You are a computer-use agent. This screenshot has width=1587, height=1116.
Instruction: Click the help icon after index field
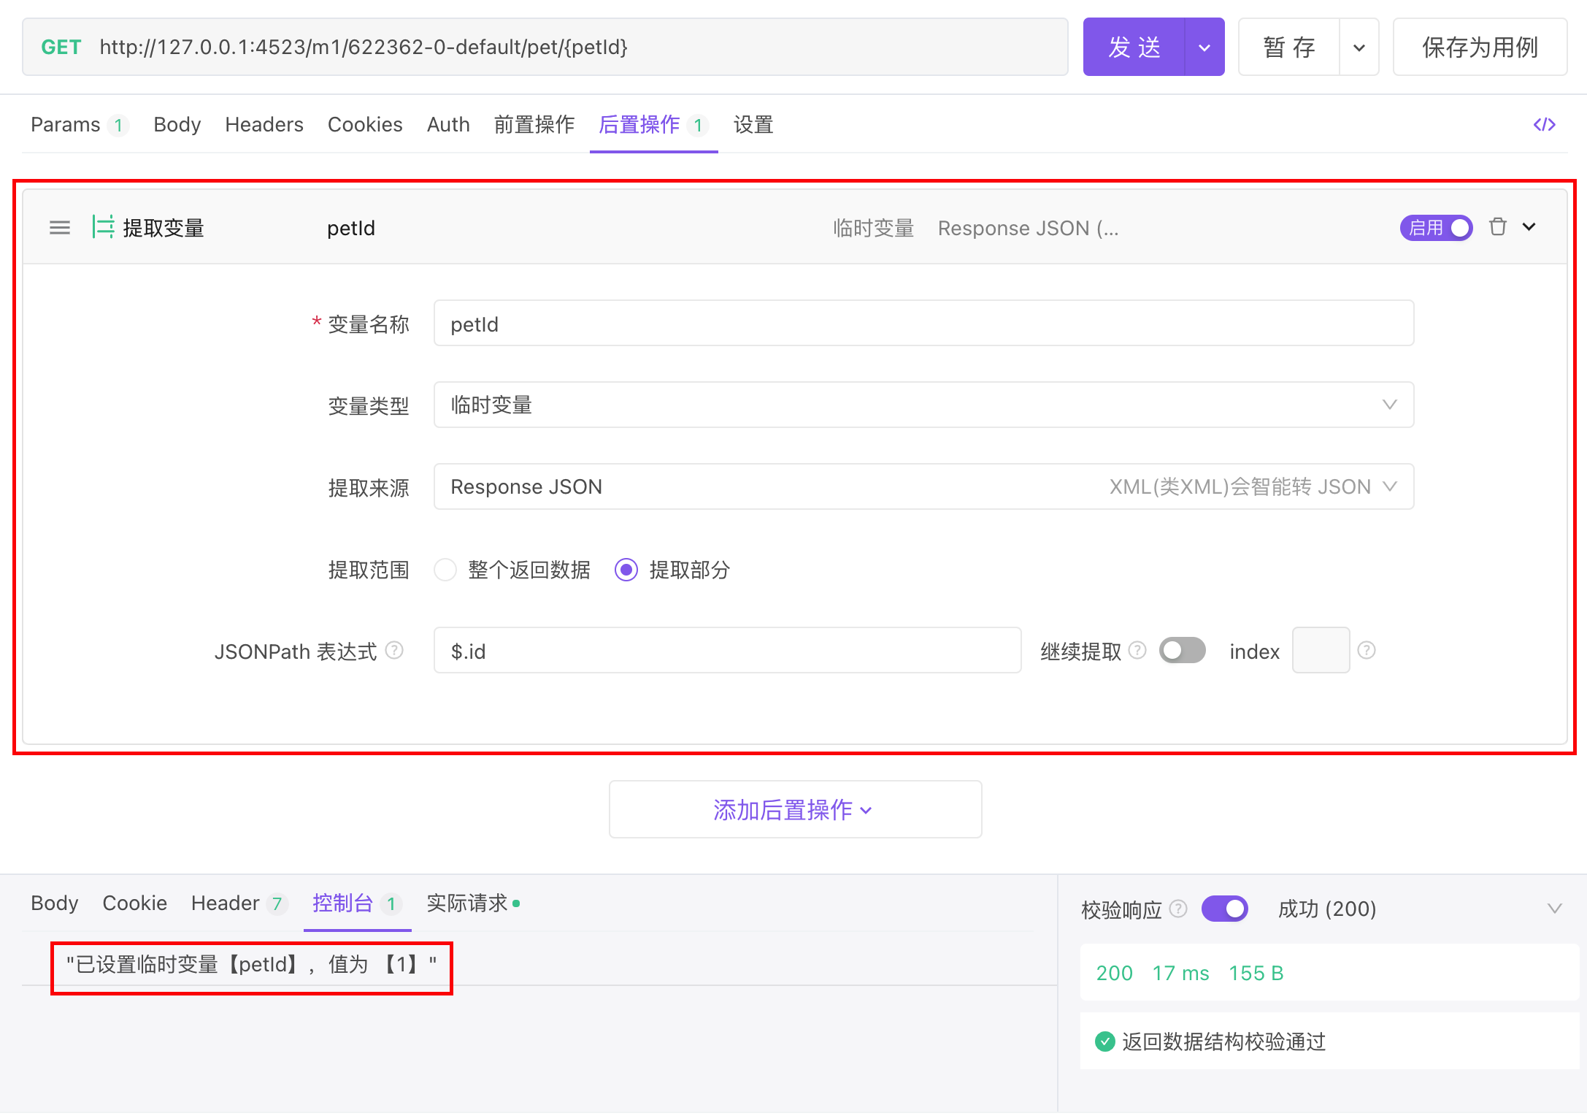(1367, 650)
